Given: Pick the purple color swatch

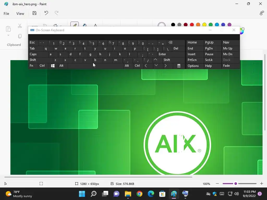Looking at the screenshot, I should click(229, 25).
